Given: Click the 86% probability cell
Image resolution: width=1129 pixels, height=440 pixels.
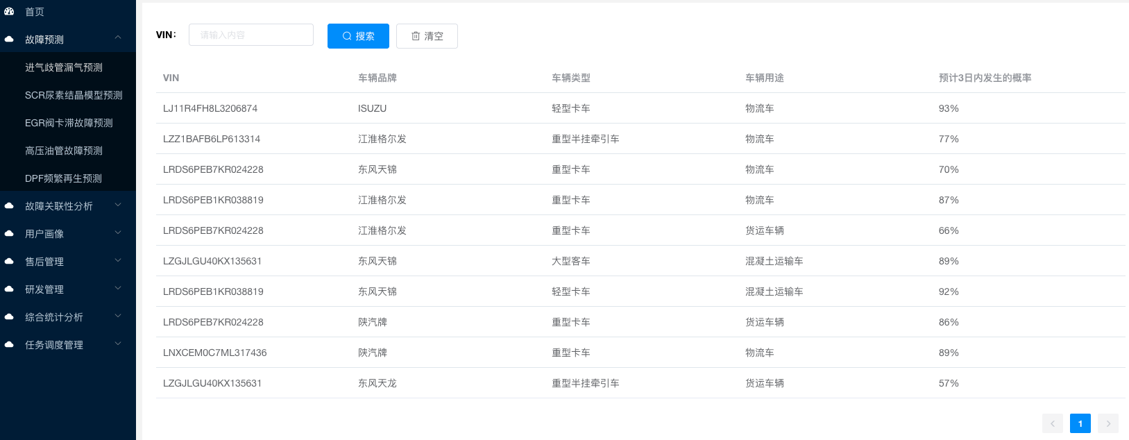Looking at the screenshot, I should (x=949, y=322).
